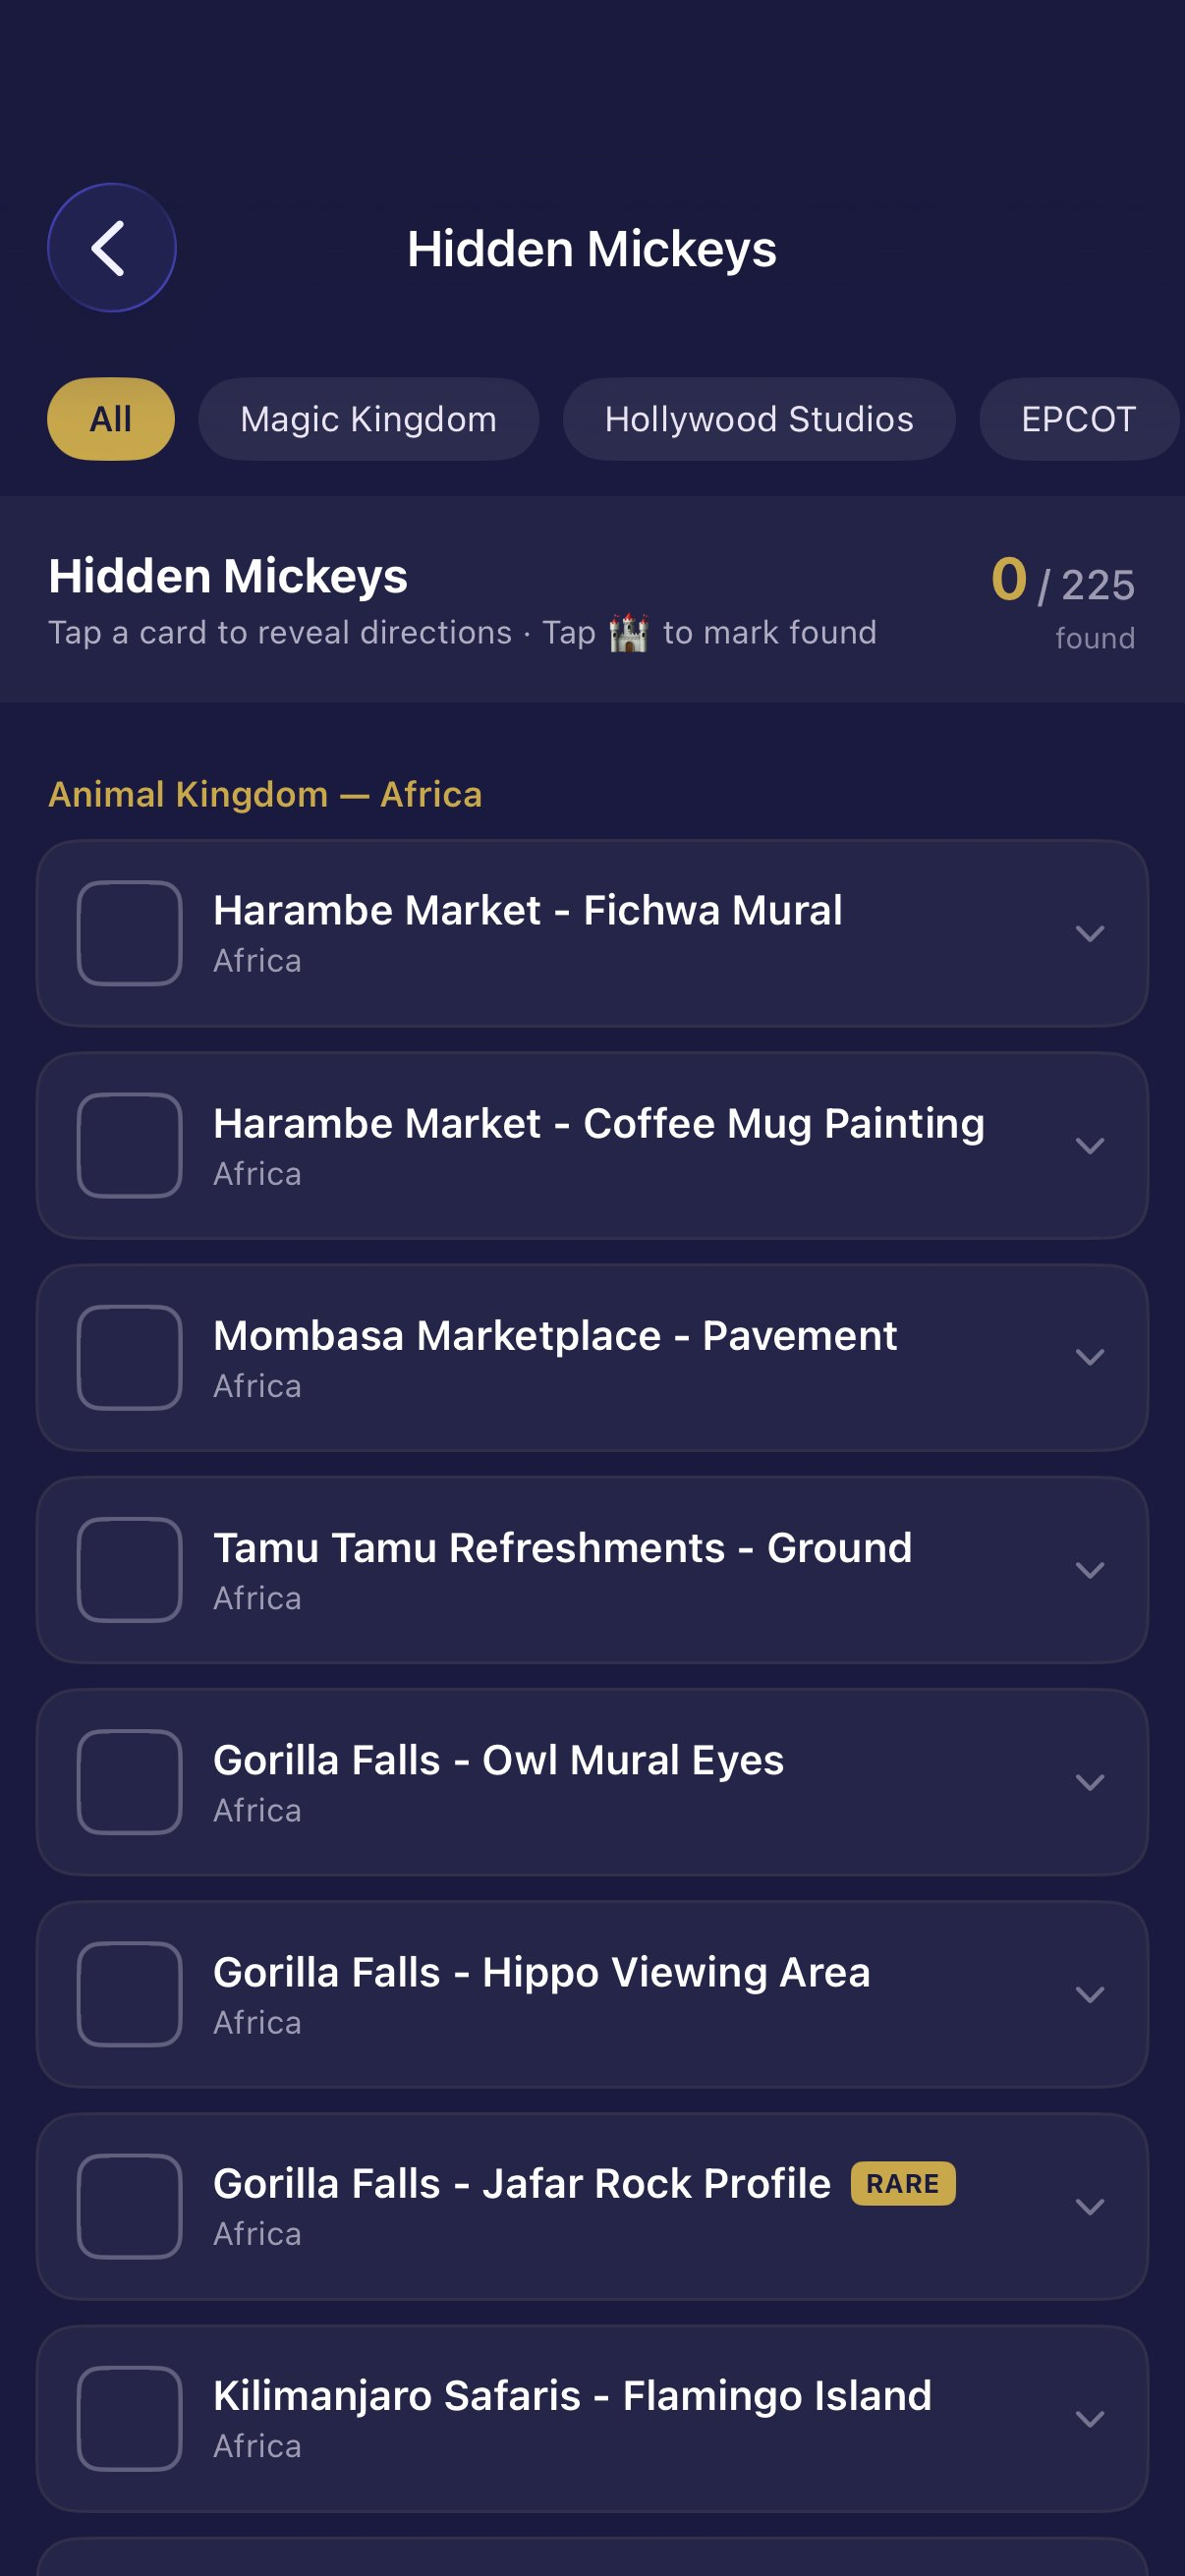Expand Harambe Market Fichwa Mural directions

(x=1089, y=933)
